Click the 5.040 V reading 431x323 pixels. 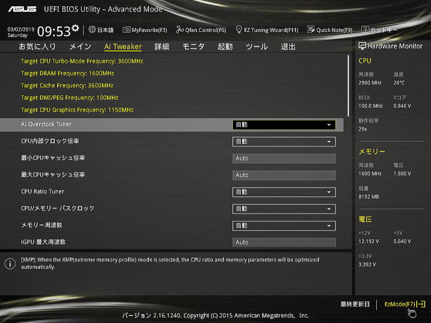[402, 241]
